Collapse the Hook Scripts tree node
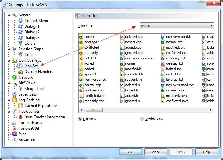This screenshot has width=223, height=160. tap(9, 112)
